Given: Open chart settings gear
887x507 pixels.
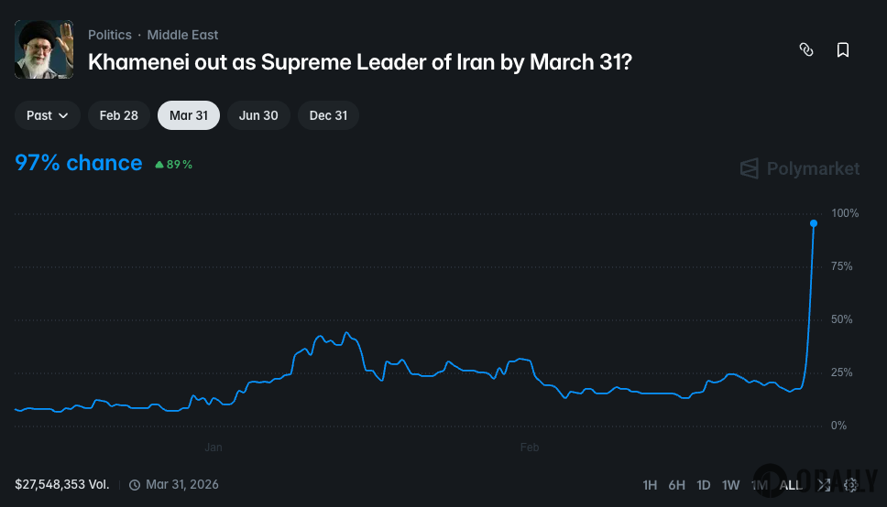Looking at the screenshot, I should pos(850,485).
